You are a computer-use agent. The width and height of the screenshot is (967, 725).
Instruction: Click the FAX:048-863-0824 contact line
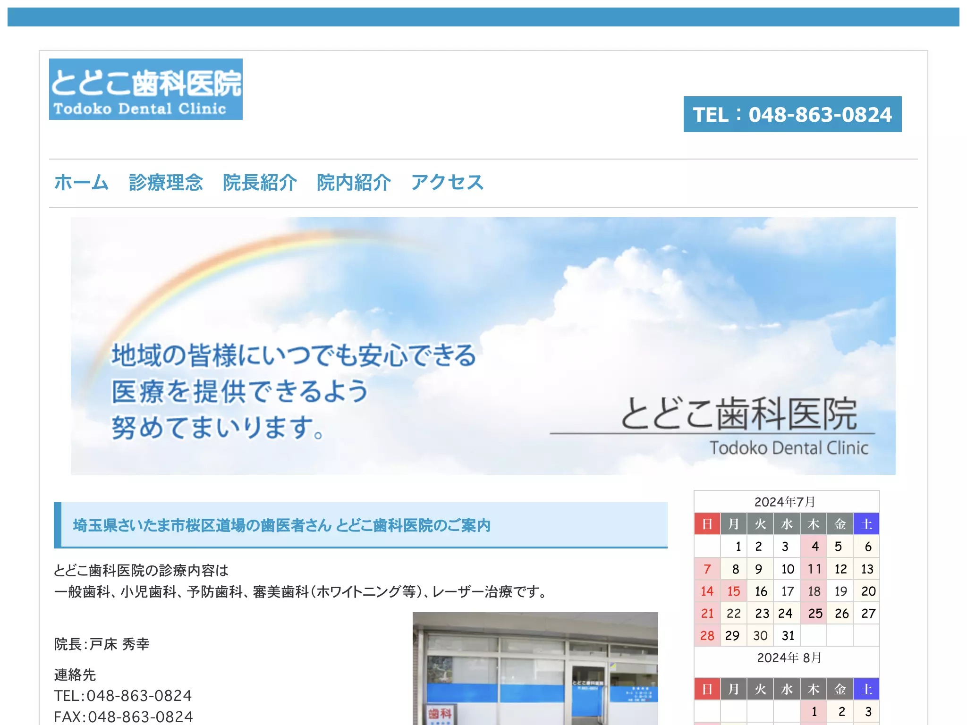(124, 717)
